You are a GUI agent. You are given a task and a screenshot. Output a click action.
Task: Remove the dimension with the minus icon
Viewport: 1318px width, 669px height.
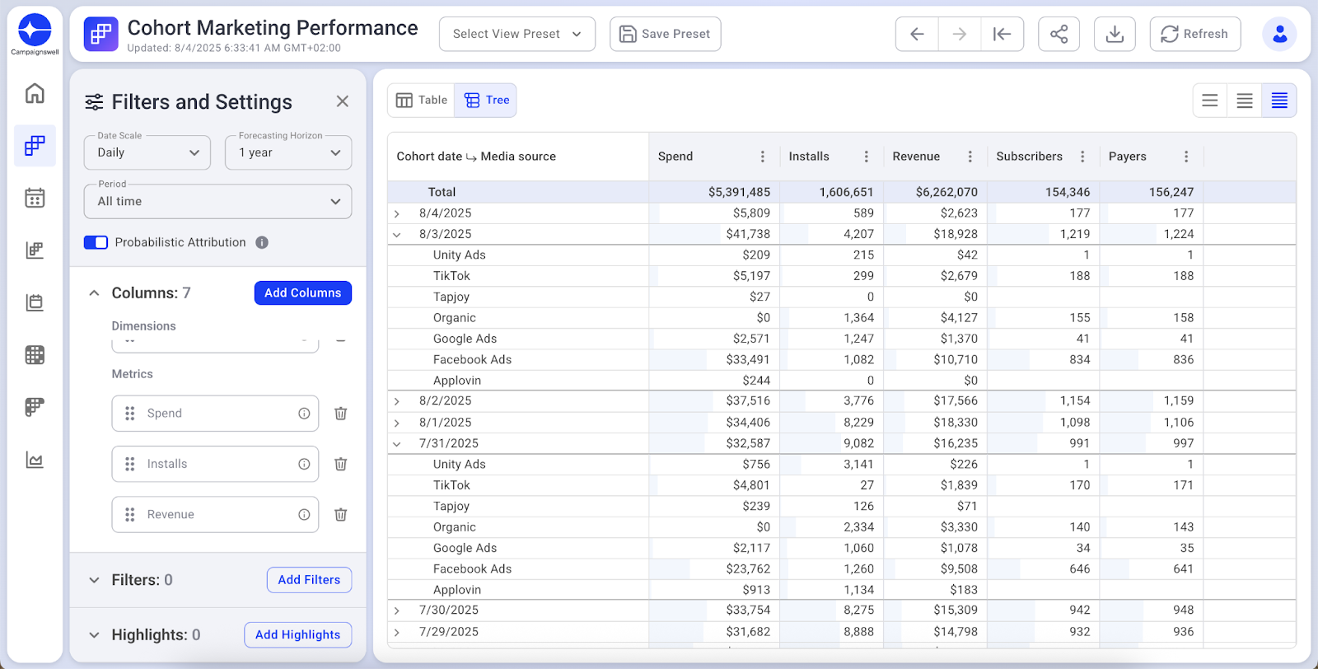(341, 340)
